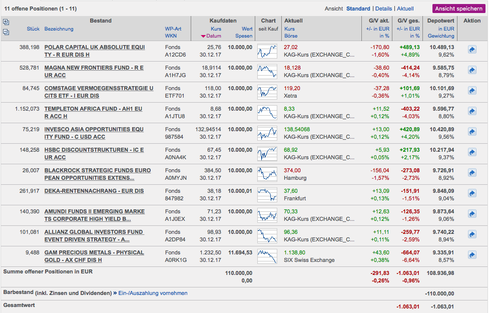Click action icon for Magna New Frontiers row
This screenshot has width=489, height=313.
point(471,71)
